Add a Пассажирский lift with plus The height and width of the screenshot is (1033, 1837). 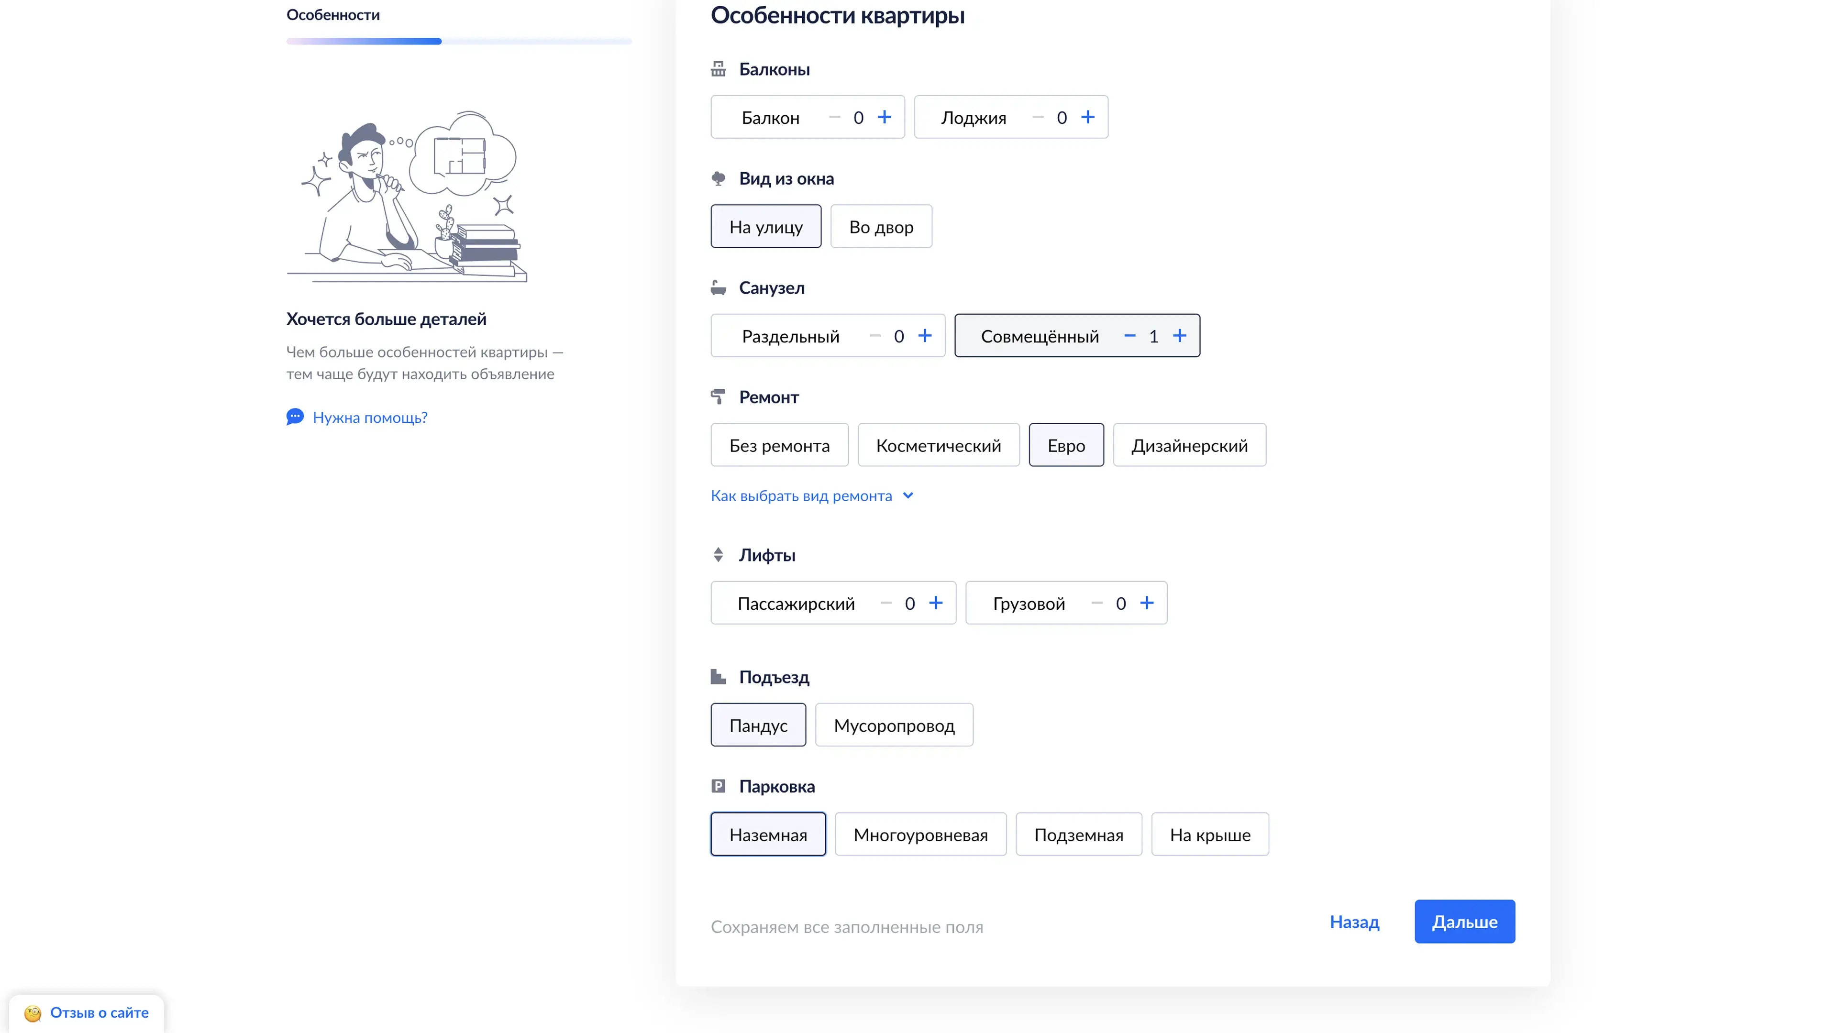point(936,603)
